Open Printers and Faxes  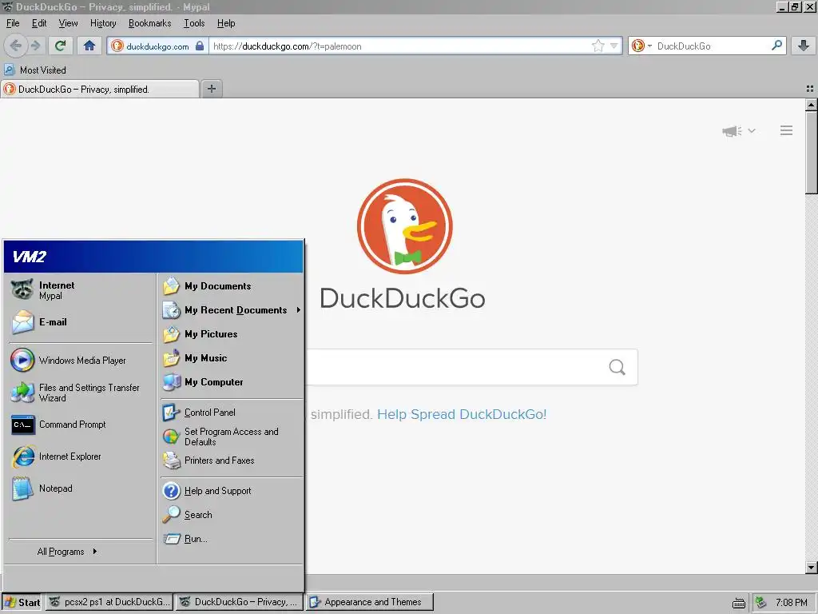point(232,460)
